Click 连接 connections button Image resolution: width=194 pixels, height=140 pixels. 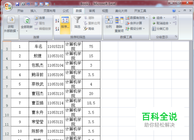[40, 18]
